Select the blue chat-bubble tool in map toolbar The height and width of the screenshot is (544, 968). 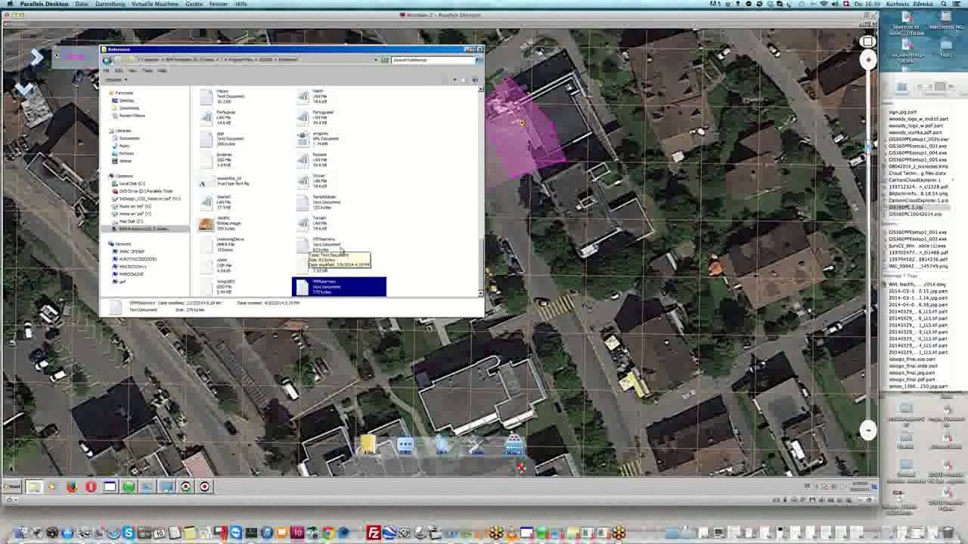(405, 446)
